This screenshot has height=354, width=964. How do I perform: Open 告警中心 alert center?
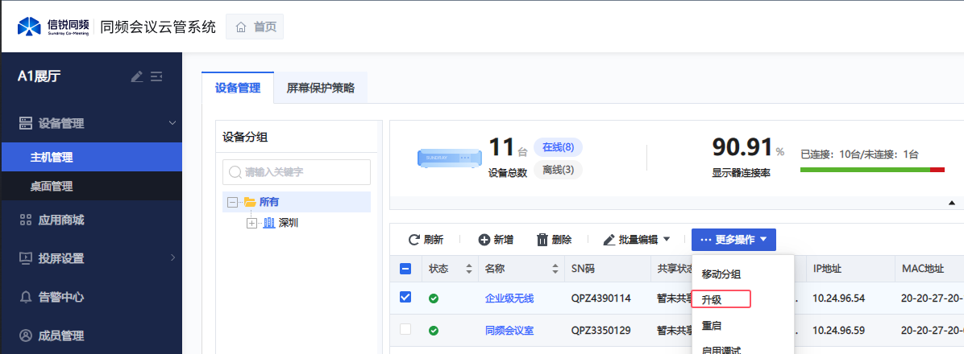[x=60, y=297]
